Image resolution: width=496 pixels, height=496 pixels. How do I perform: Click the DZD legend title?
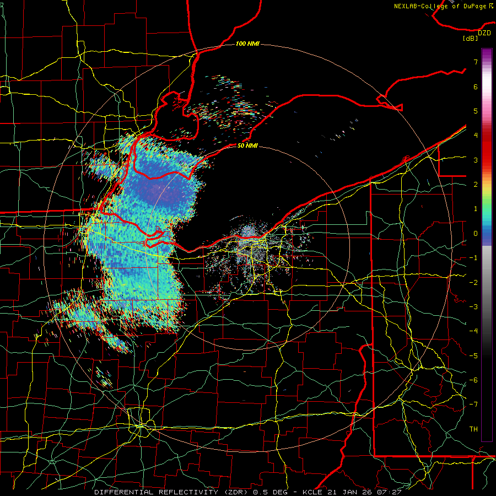tap(484, 33)
